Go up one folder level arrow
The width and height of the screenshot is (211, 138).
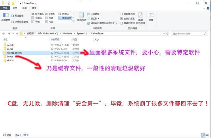pos(17,34)
